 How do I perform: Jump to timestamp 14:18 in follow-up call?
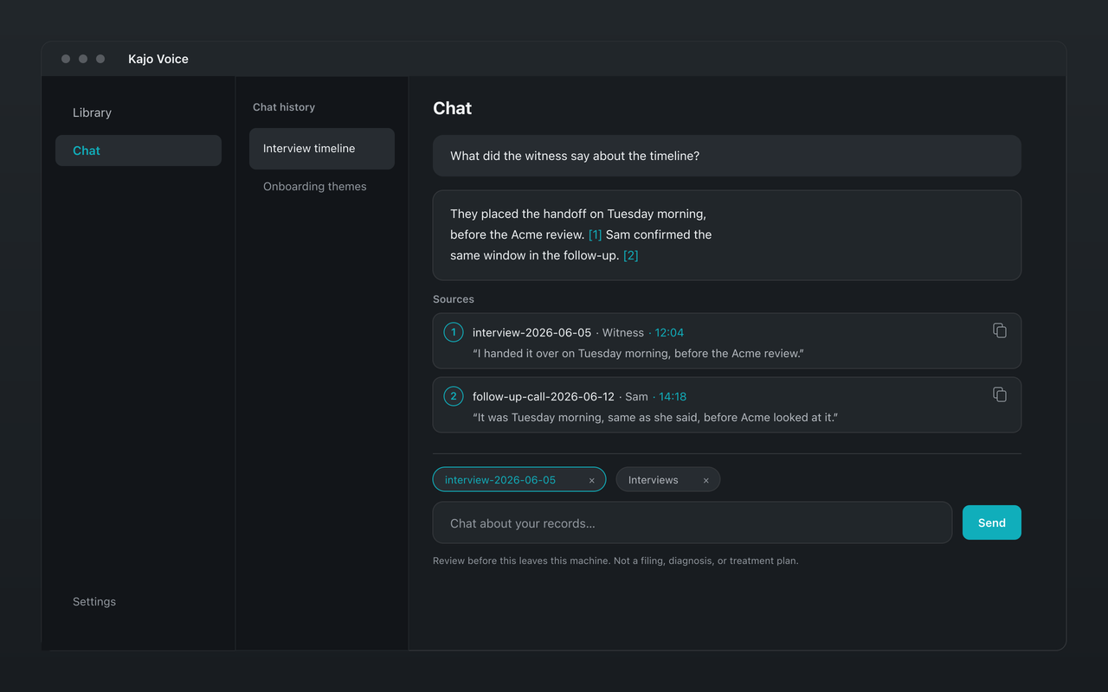[673, 396]
